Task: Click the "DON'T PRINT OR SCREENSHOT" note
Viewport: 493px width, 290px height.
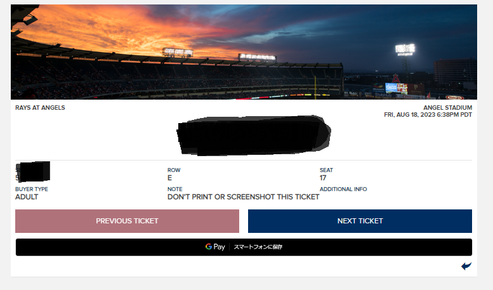Action: 243,197
